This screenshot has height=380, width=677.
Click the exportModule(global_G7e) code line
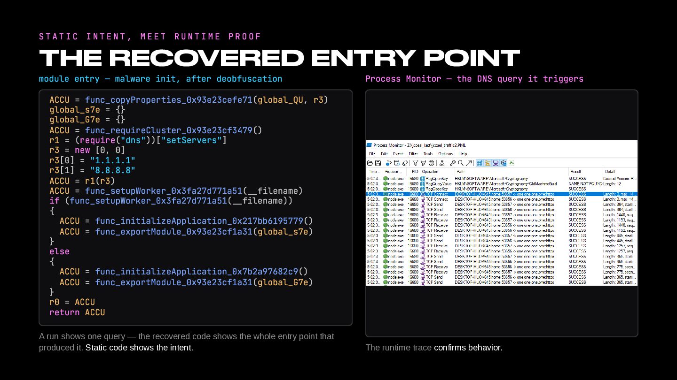click(x=186, y=282)
